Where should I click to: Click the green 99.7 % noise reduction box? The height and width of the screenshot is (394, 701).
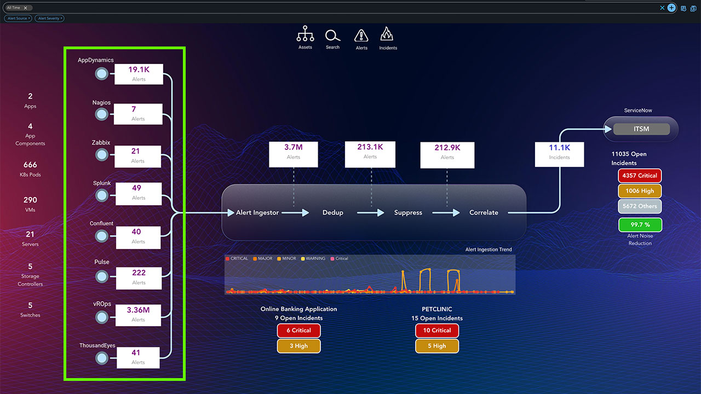coord(640,224)
